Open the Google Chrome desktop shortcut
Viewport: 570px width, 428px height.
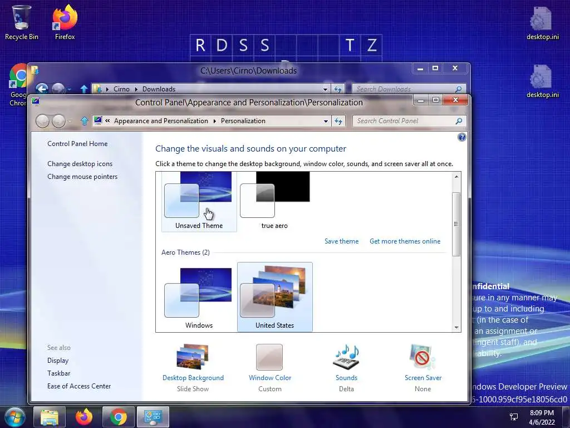[18, 85]
